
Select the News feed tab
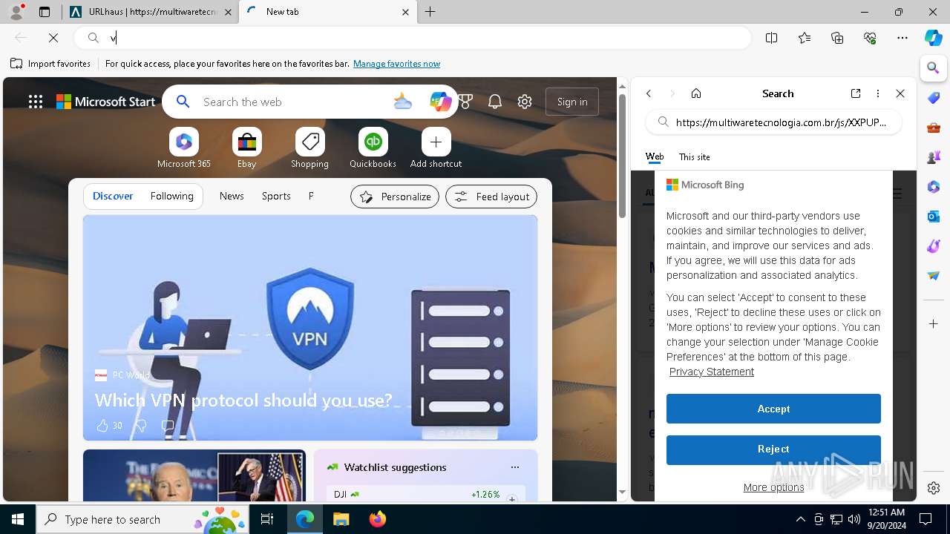(x=232, y=196)
